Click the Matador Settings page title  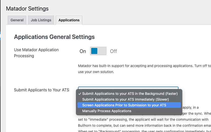27,9
